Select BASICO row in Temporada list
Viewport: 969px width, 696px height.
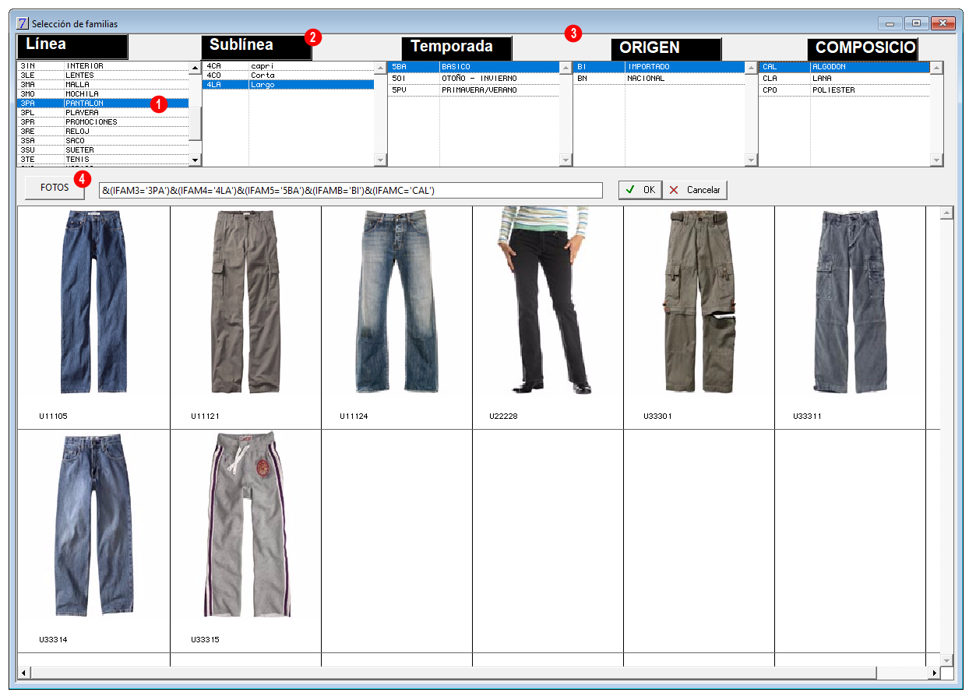[474, 67]
